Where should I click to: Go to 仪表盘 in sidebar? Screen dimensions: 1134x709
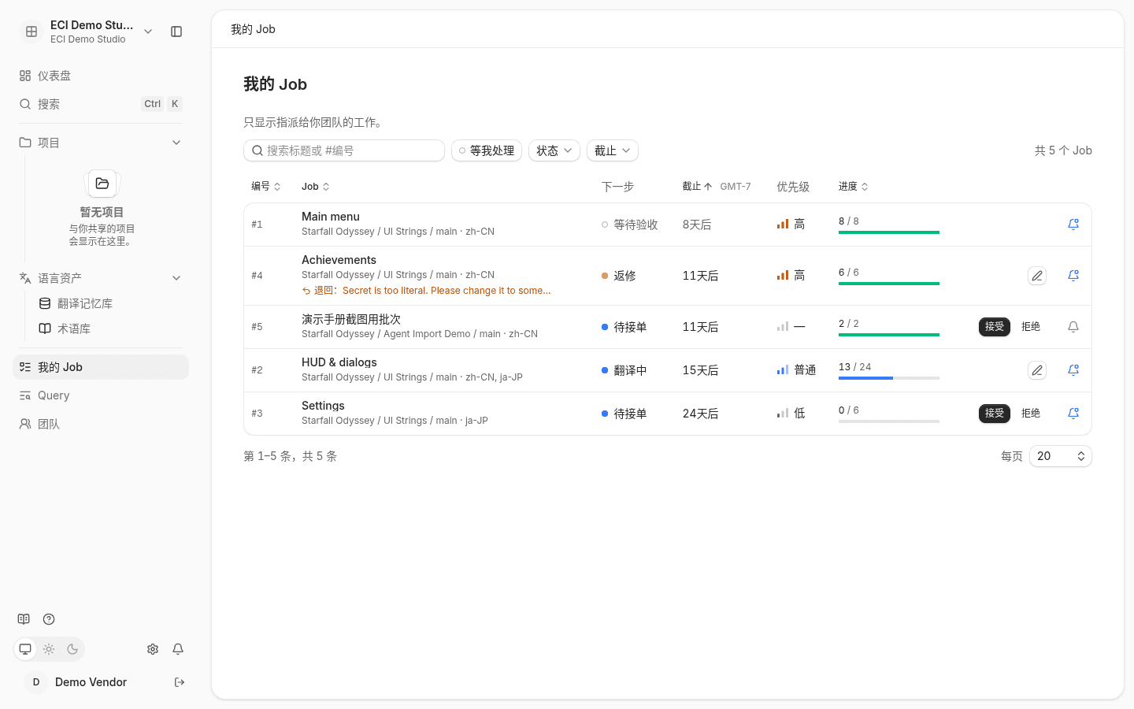point(101,76)
